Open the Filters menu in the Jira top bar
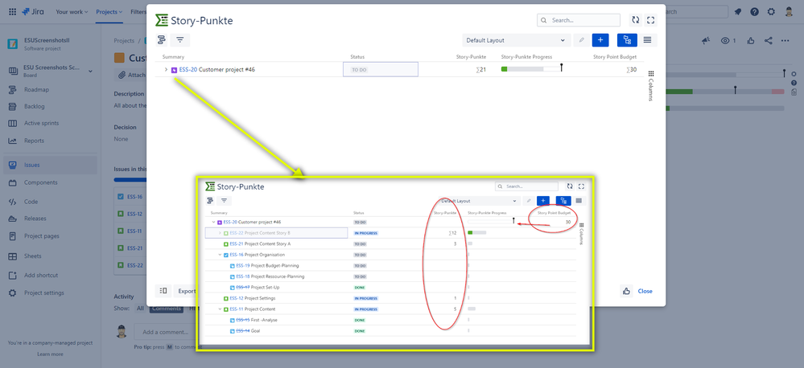This screenshot has width=804, height=368. (x=138, y=12)
